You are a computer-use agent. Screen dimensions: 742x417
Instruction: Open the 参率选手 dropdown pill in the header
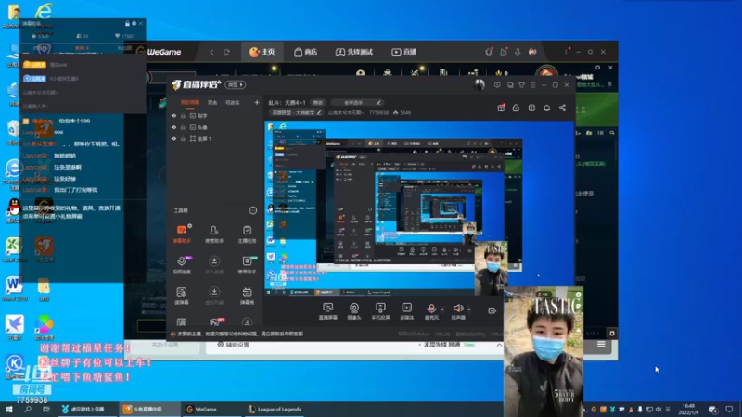click(x=356, y=102)
